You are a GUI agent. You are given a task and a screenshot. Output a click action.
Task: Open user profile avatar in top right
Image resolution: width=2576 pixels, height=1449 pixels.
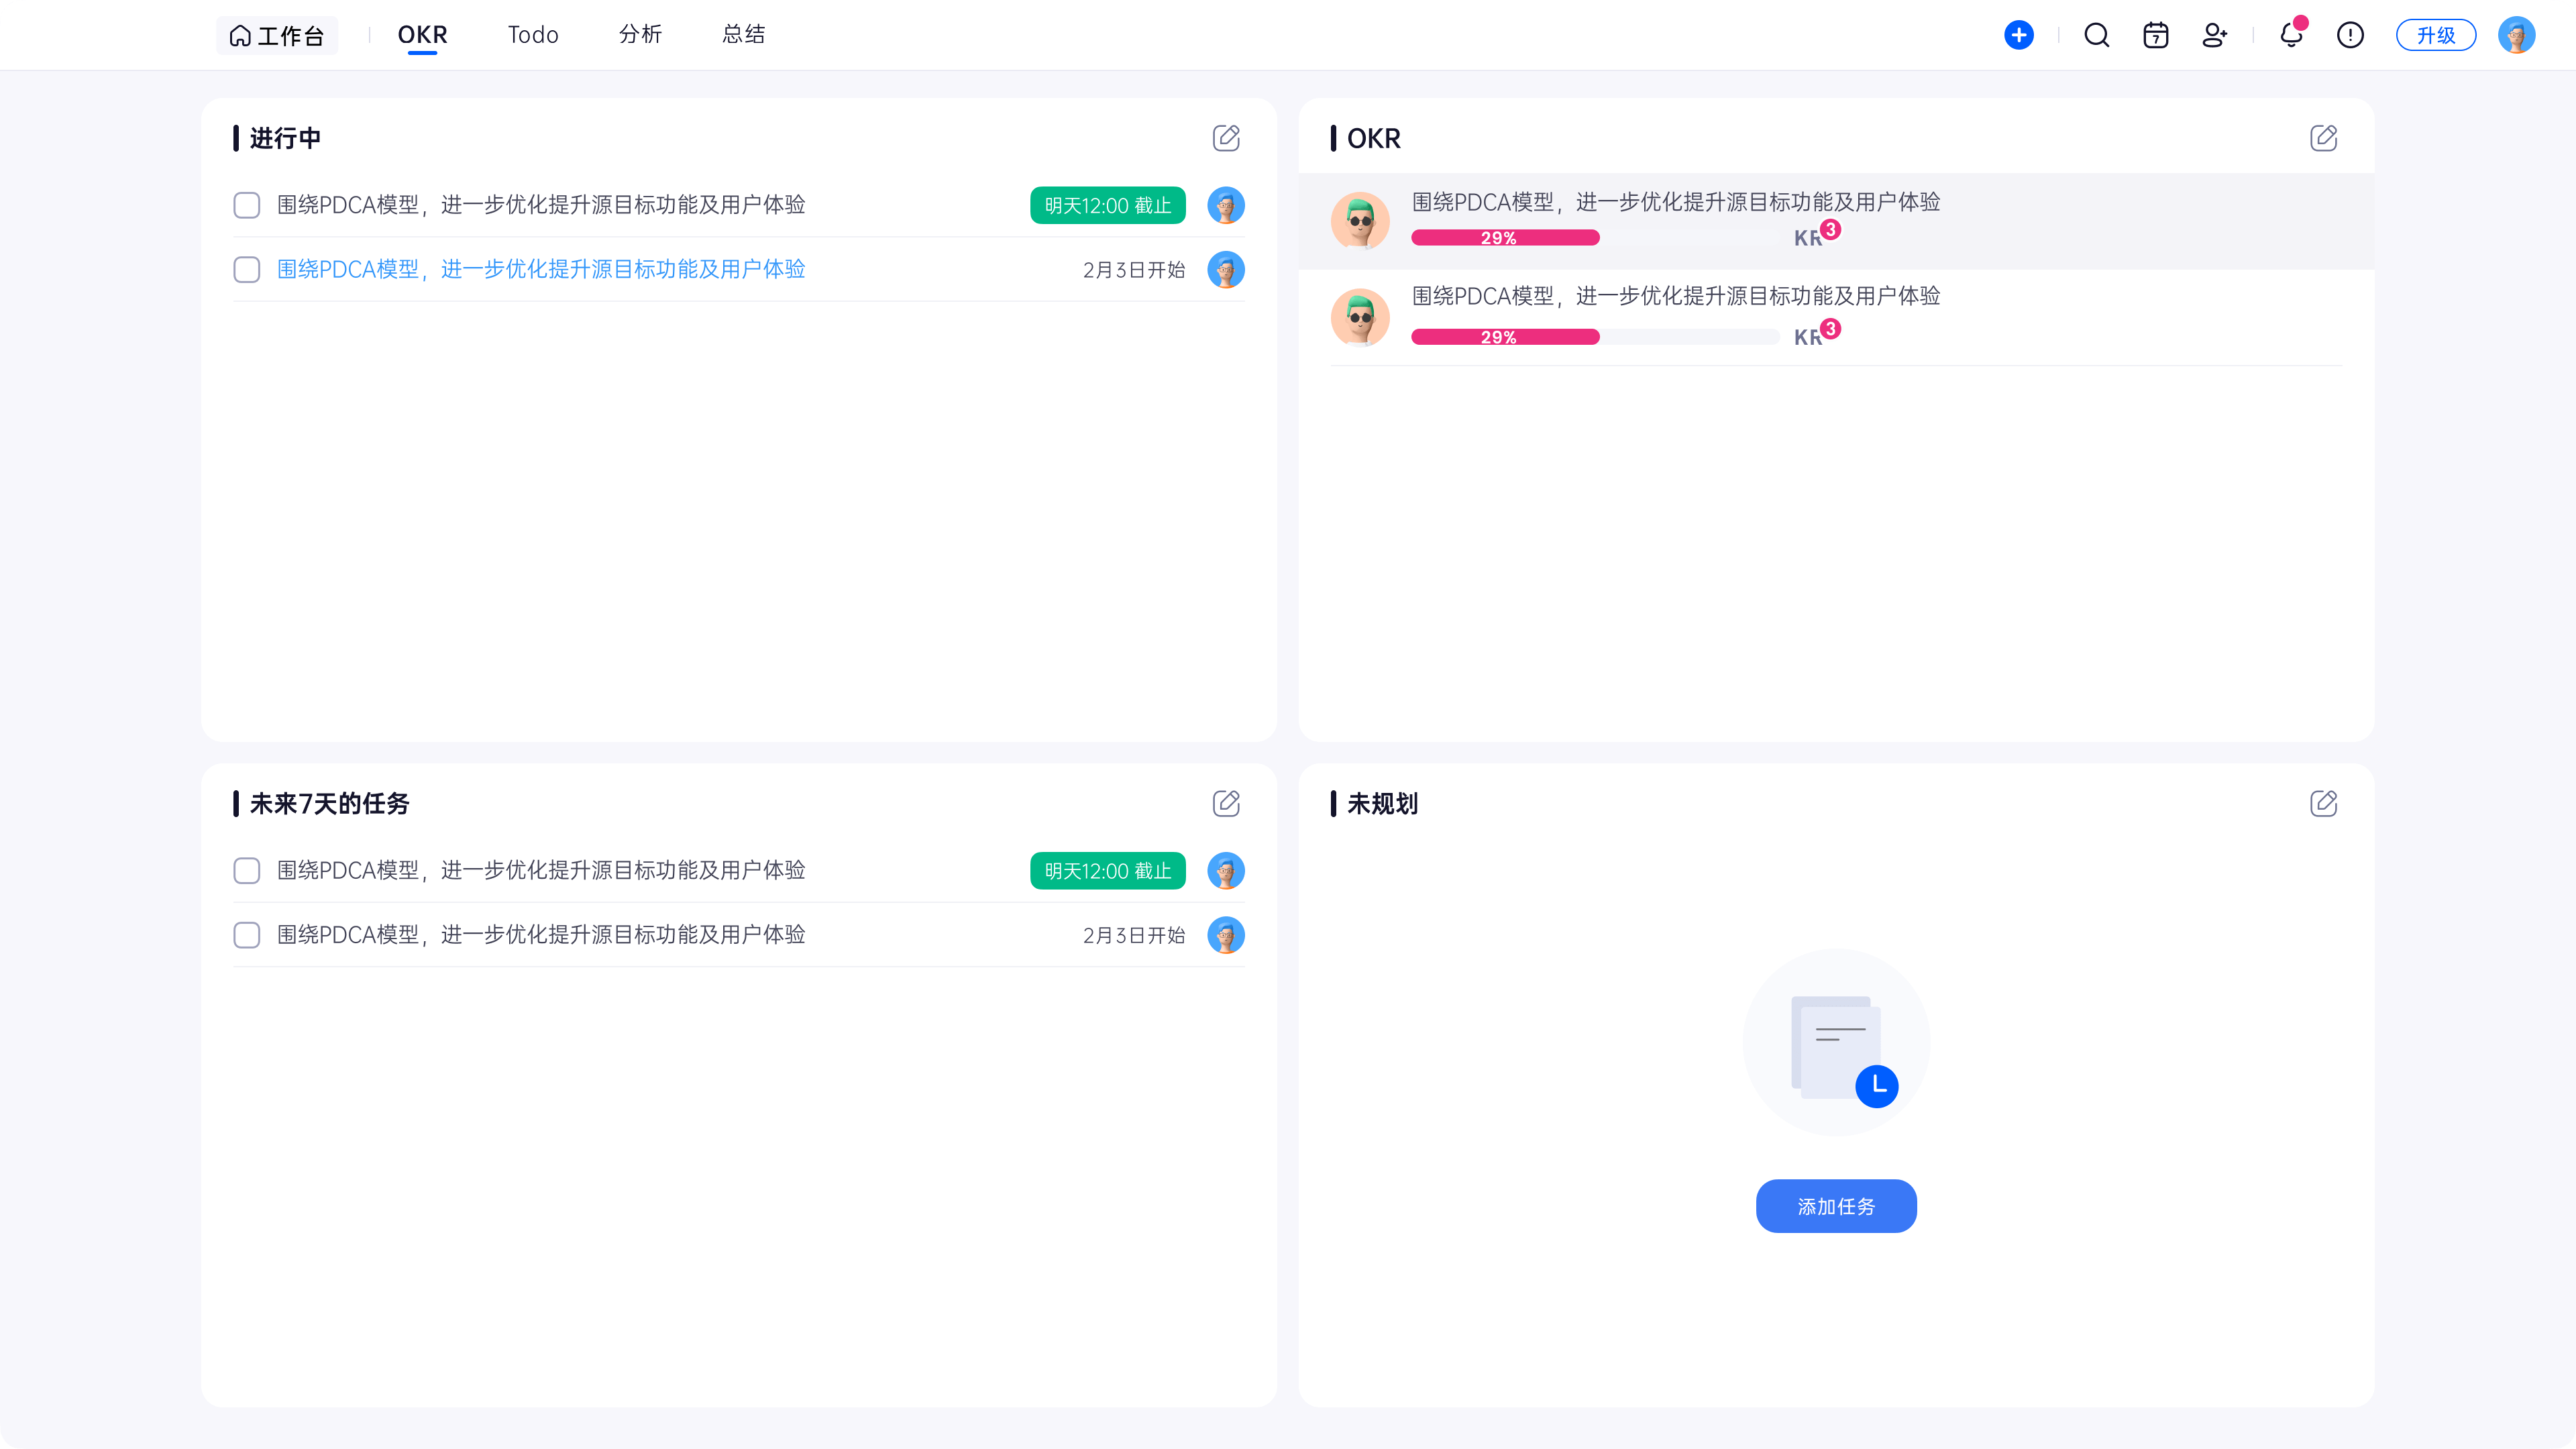coord(2516,35)
